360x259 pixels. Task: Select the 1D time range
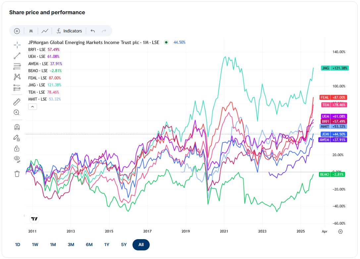coord(18,244)
